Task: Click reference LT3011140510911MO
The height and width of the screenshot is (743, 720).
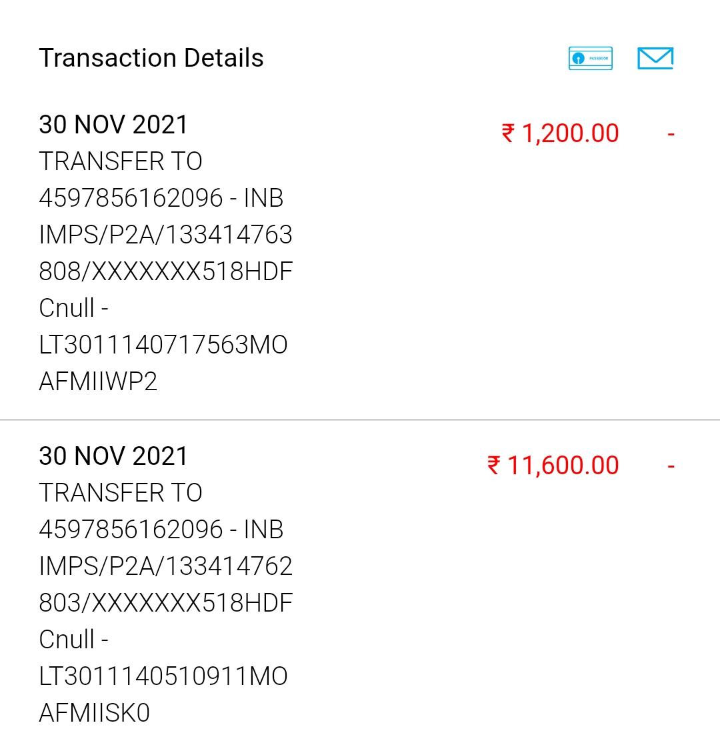Action: tap(163, 676)
